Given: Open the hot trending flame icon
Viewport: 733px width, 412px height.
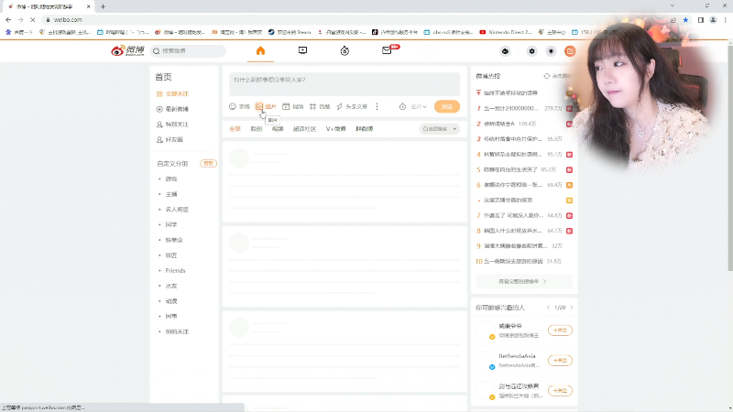Looking at the screenshot, I should [345, 50].
